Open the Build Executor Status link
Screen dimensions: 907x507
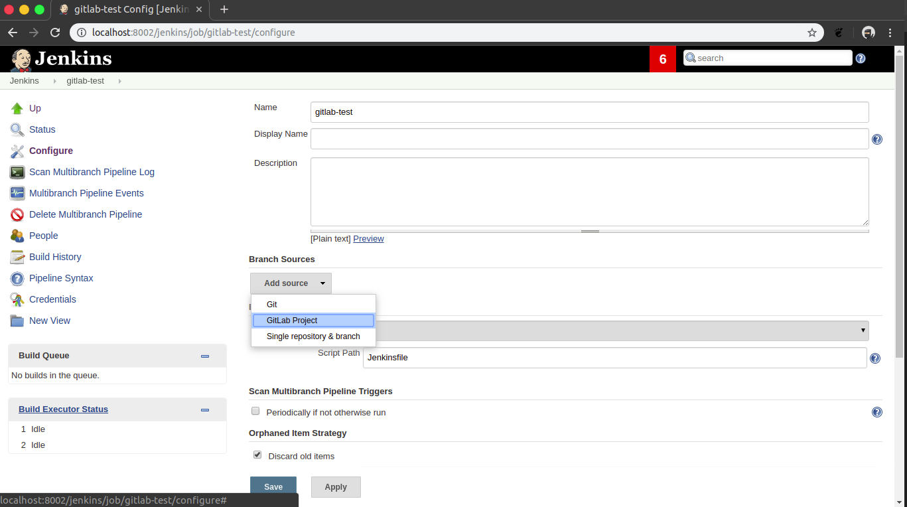pos(63,409)
